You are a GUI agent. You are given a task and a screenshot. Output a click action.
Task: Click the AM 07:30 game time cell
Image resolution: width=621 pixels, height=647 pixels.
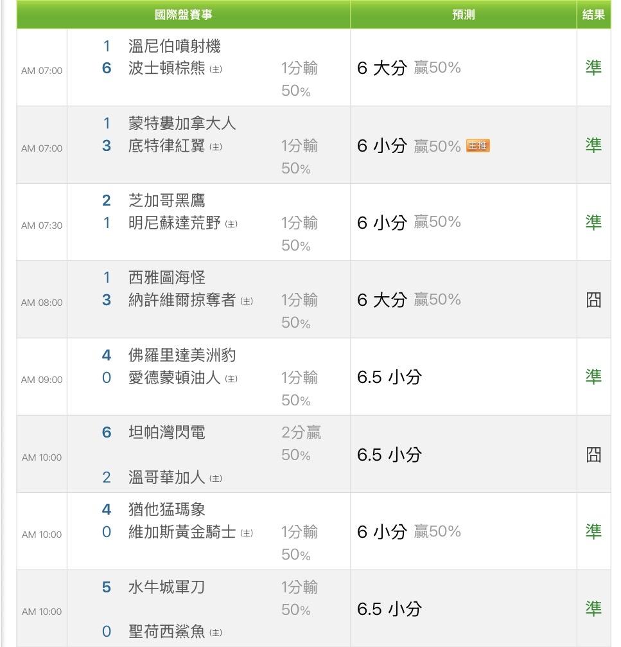[42, 226]
